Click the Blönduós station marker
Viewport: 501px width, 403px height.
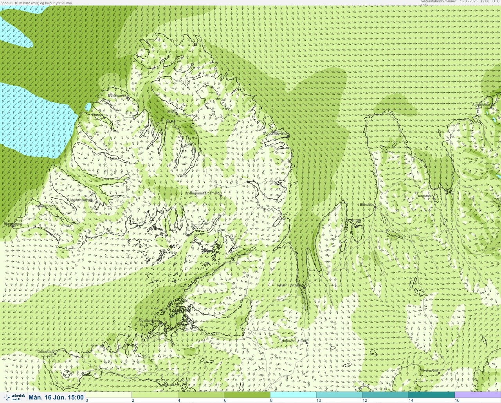pyautogui.click(x=375, y=208)
